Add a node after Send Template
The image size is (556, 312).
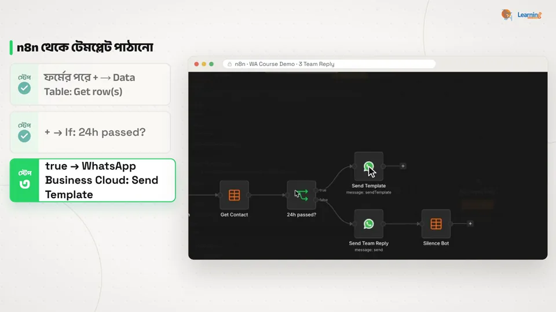[x=403, y=166]
